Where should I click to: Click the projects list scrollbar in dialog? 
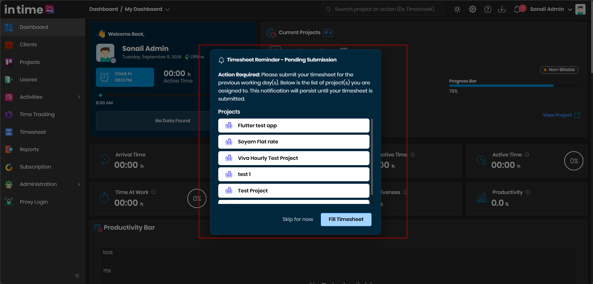click(x=372, y=157)
